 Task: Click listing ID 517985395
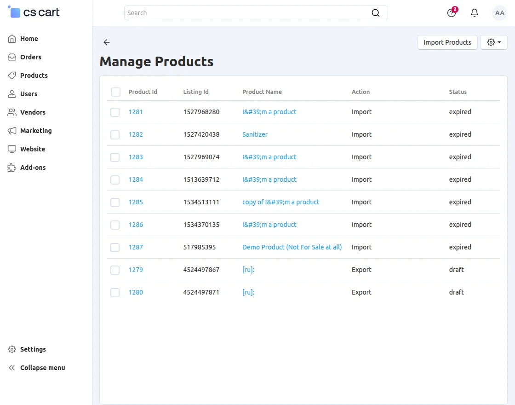(200, 248)
